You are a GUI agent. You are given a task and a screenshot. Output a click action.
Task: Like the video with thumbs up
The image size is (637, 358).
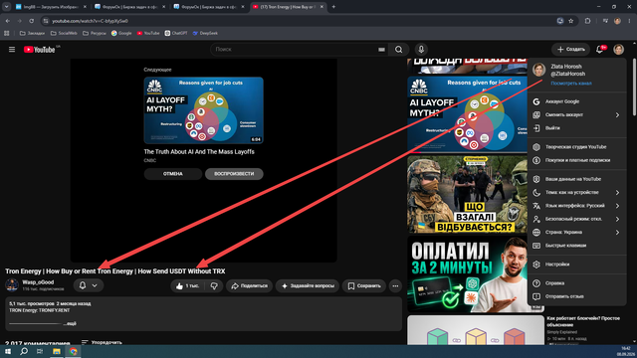[x=187, y=285]
